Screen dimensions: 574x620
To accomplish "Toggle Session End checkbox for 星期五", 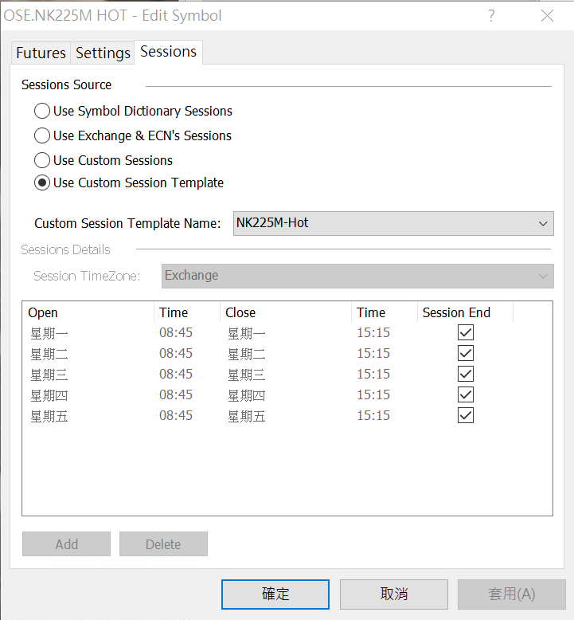I will click(466, 415).
